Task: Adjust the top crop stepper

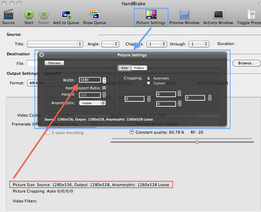Action: (180, 93)
